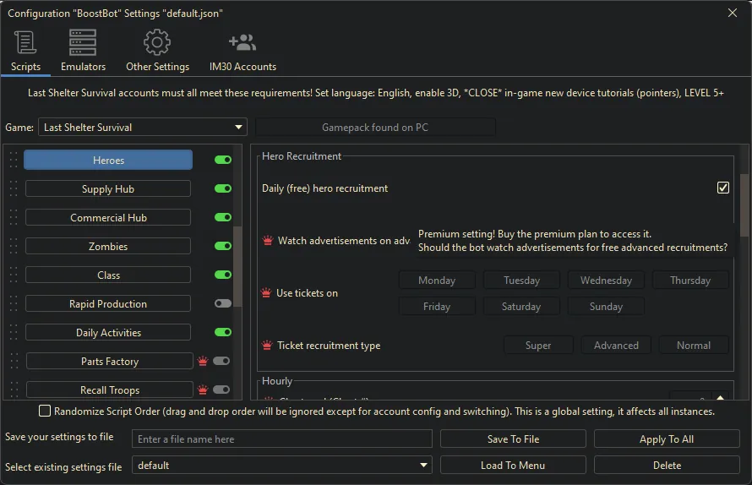Choose Normal ticket recruitment type

[694, 345]
